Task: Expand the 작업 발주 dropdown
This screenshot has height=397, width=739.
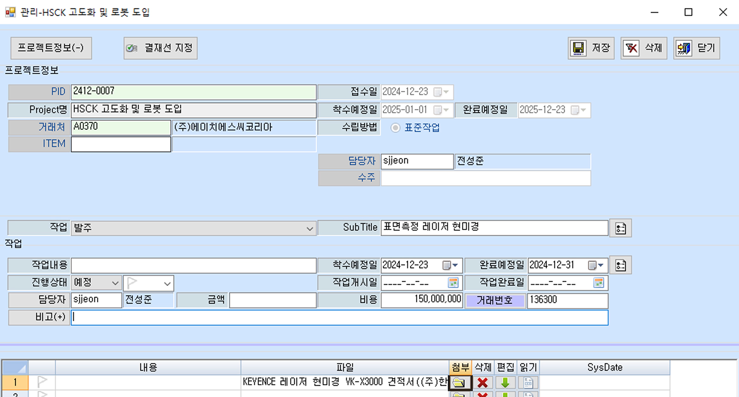Action: click(x=309, y=228)
